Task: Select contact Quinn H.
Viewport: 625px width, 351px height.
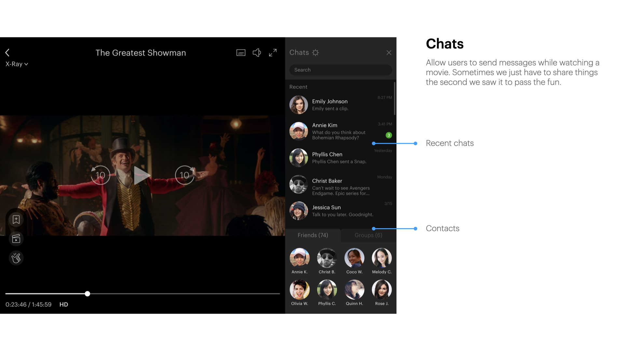Action: pos(354,293)
